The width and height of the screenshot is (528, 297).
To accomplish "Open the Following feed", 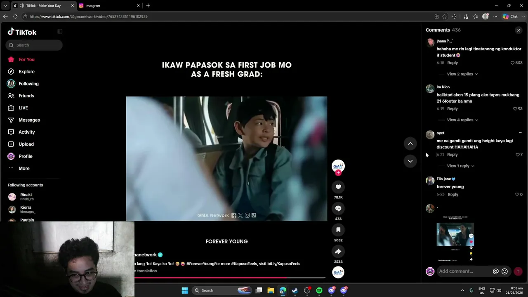I will pos(28,84).
